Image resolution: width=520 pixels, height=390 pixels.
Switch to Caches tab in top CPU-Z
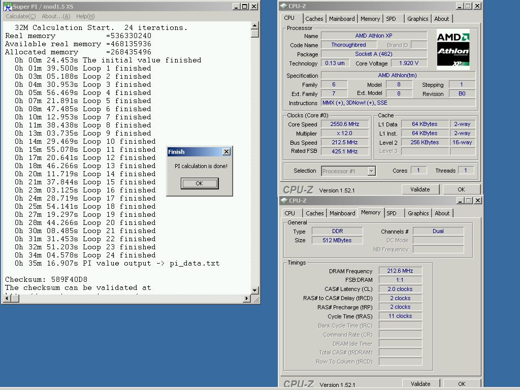(x=314, y=19)
